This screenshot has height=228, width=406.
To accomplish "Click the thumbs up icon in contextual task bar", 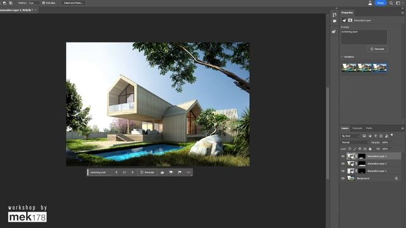I will [162, 172].
